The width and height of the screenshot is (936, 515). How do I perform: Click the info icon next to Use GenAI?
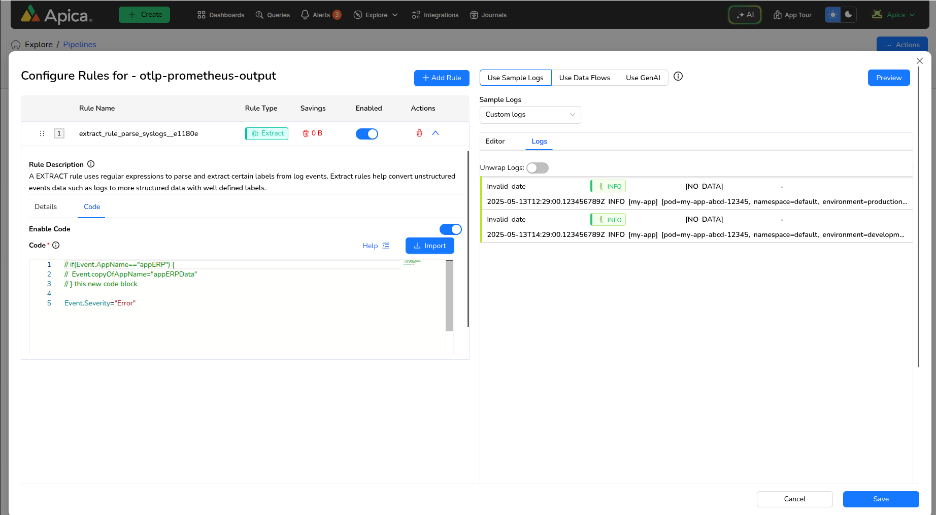coord(678,77)
